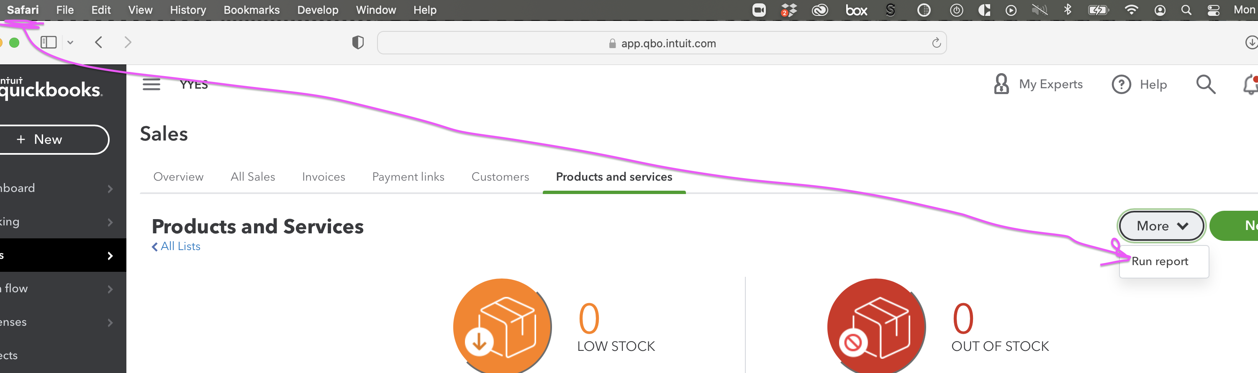
Task: Expand the More dropdown button
Action: click(1161, 225)
